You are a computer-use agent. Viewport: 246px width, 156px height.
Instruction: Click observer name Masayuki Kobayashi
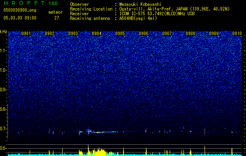tap(140, 4)
